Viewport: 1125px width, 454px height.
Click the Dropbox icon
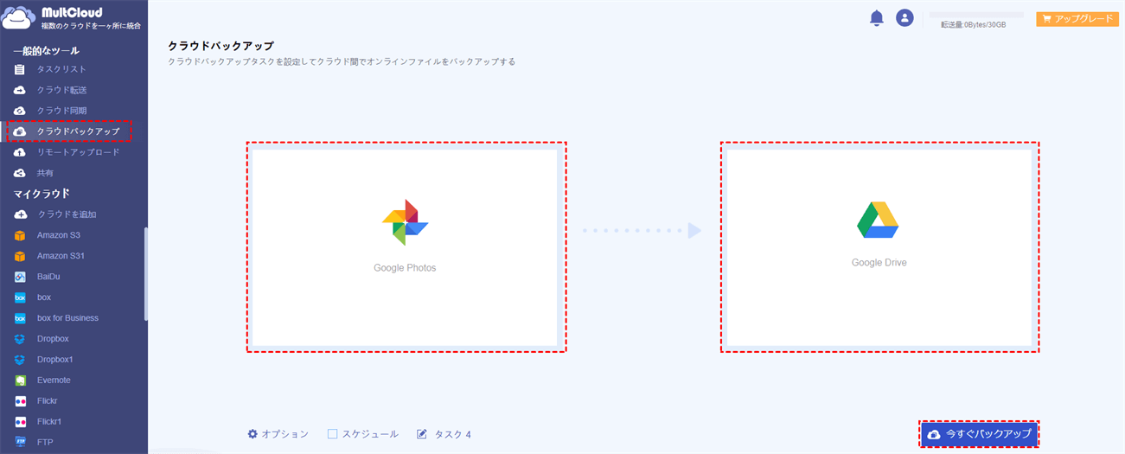[x=20, y=339]
